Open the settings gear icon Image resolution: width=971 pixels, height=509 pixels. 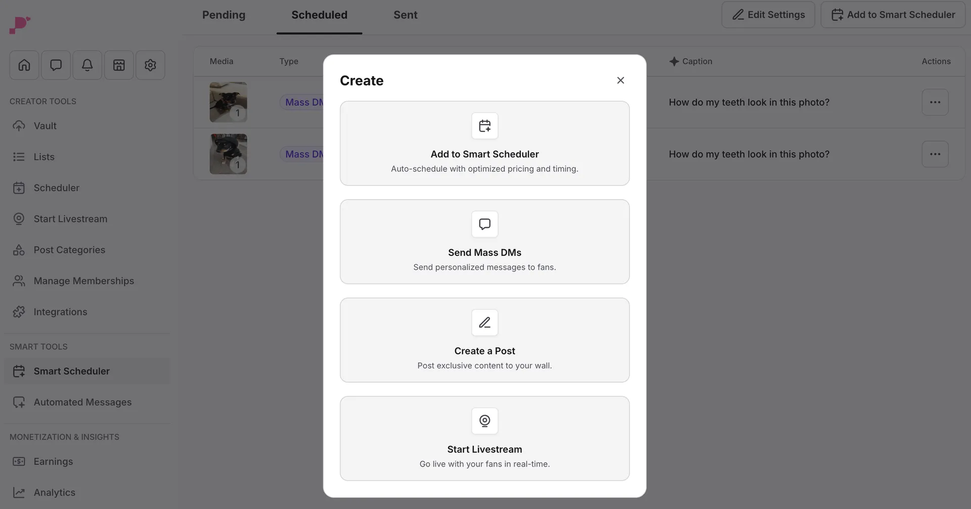pos(150,65)
